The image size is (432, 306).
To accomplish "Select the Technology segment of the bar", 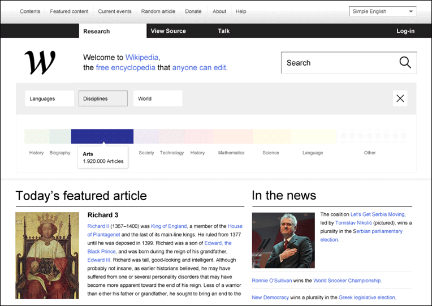I will (x=172, y=136).
